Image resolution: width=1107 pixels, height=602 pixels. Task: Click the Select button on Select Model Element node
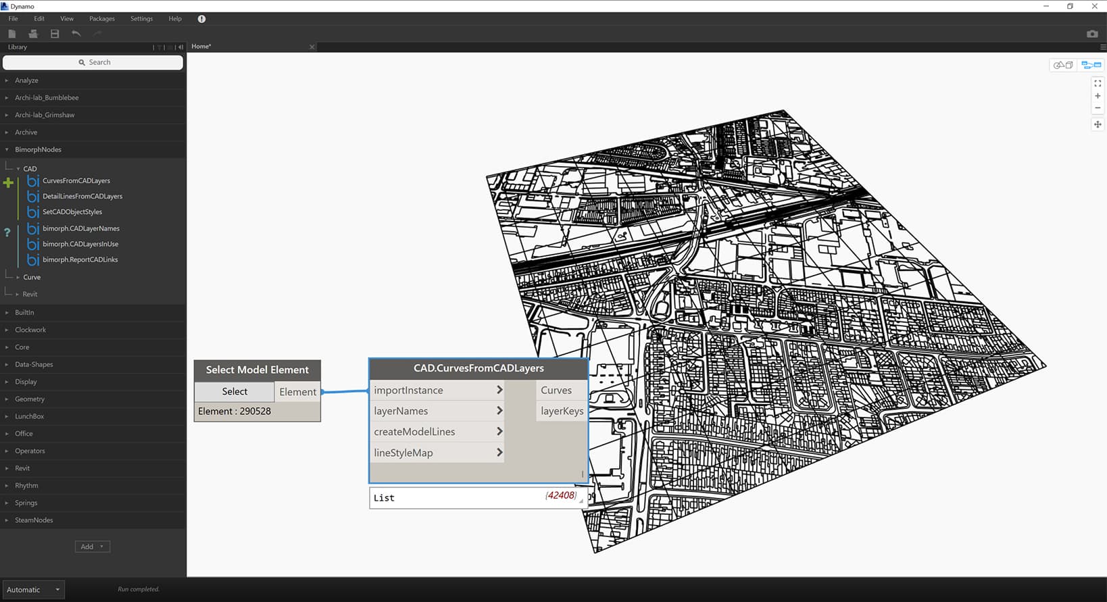click(x=235, y=392)
